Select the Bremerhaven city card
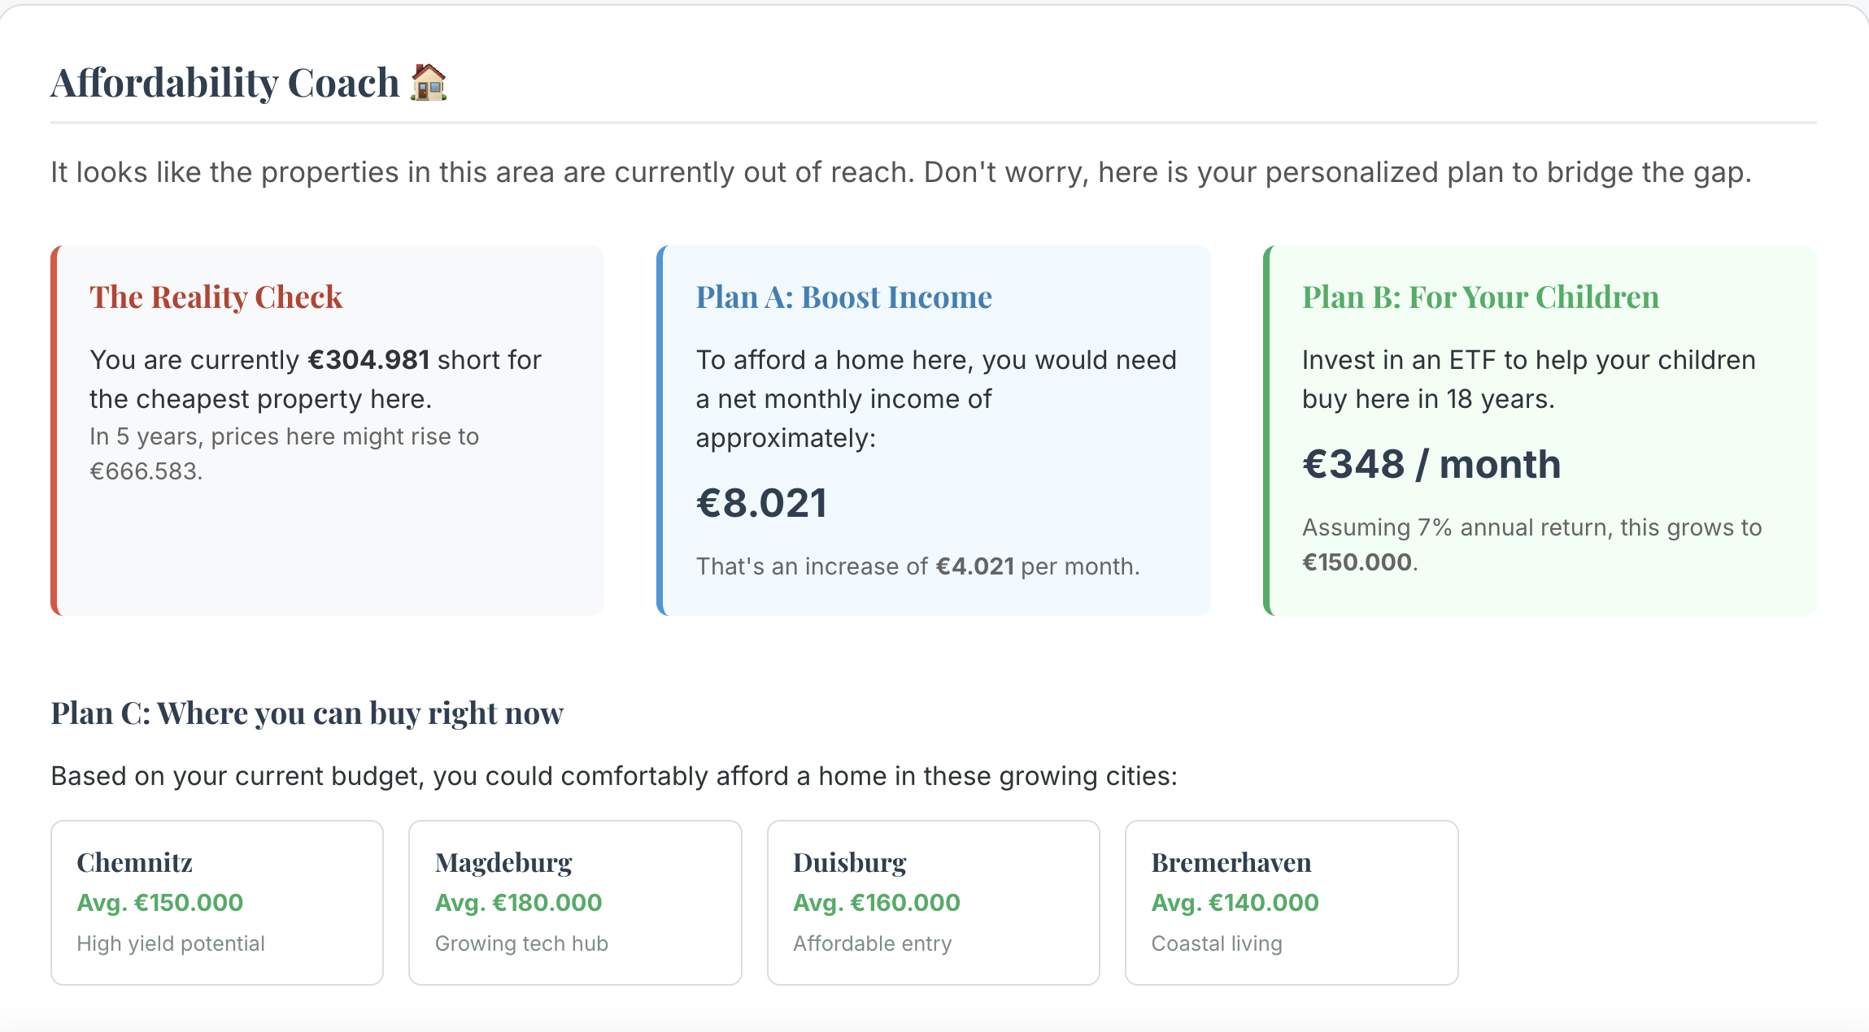 tap(1291, 902)
